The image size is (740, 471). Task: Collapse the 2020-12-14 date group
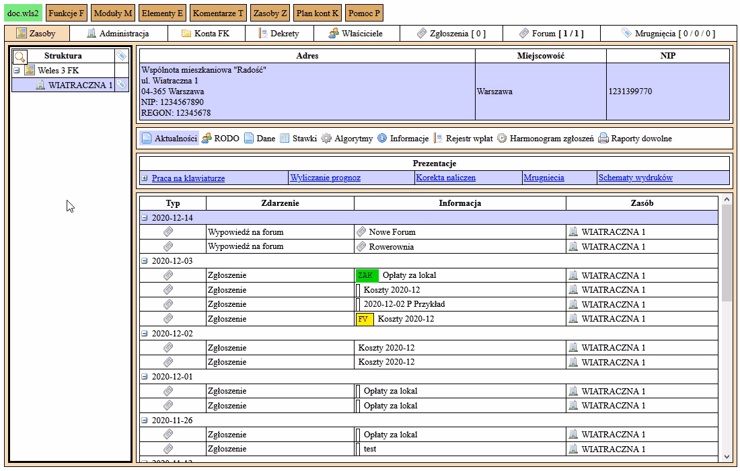pyautogui.click(x=144, y=218)
